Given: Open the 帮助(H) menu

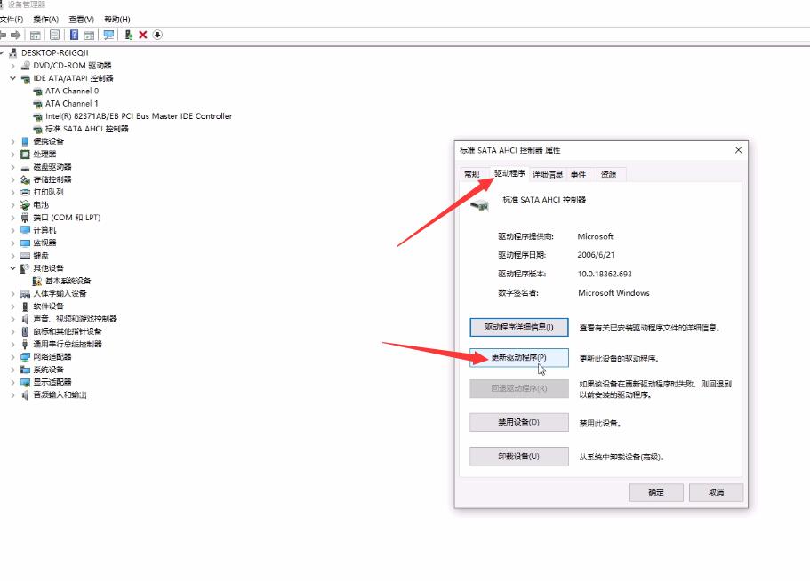Looking at the screenshot, I should click(117, 19).
